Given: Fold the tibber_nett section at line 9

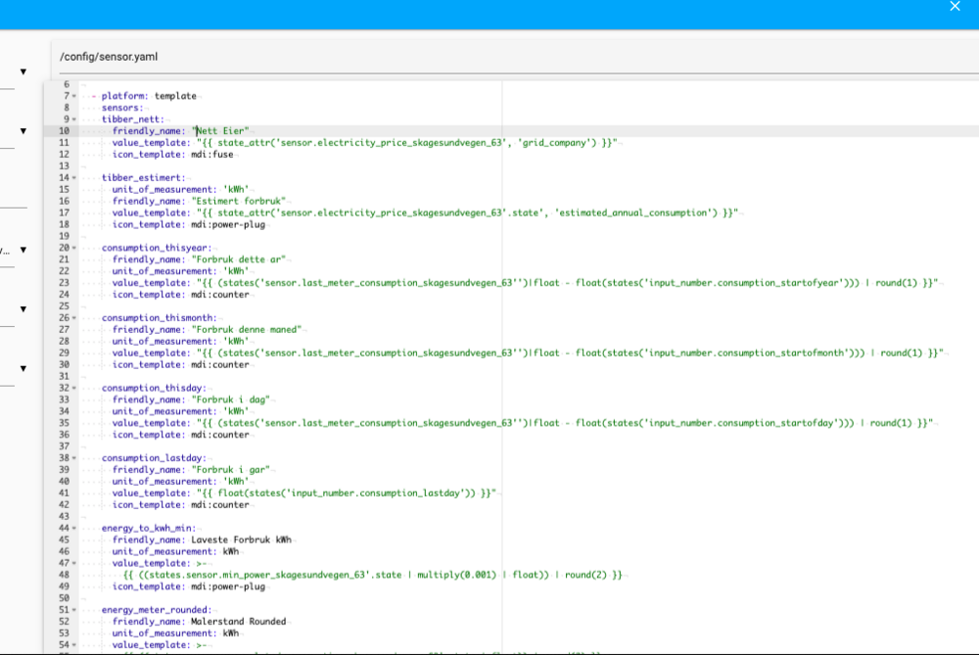Looking at the screenshot, I should 74,119.
